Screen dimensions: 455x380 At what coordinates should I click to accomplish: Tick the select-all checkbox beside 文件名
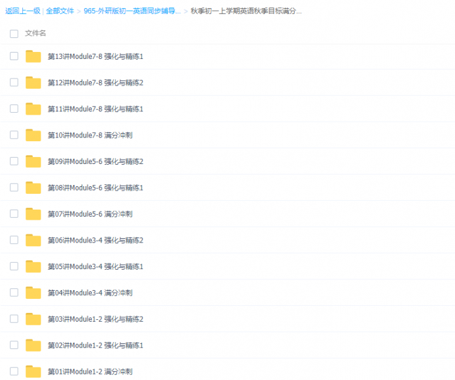(x=14, y=34)
